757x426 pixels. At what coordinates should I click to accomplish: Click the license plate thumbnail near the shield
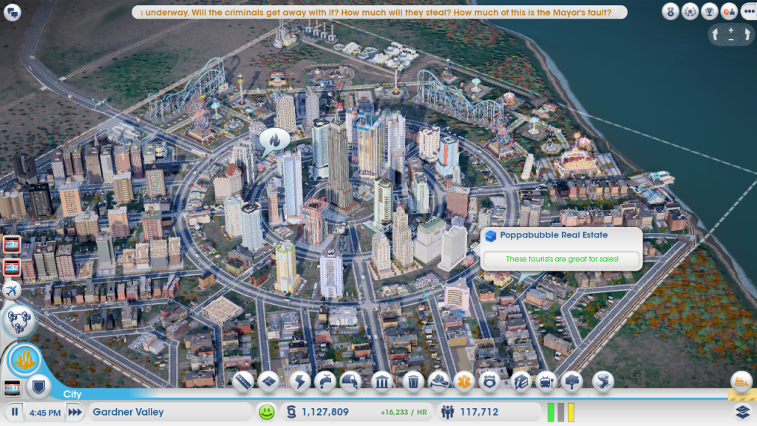pos(12,388)
